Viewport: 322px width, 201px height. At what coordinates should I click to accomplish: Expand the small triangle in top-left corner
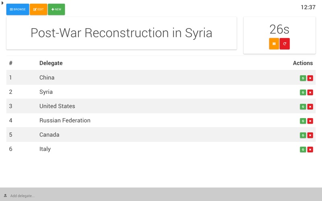(2, 3)
